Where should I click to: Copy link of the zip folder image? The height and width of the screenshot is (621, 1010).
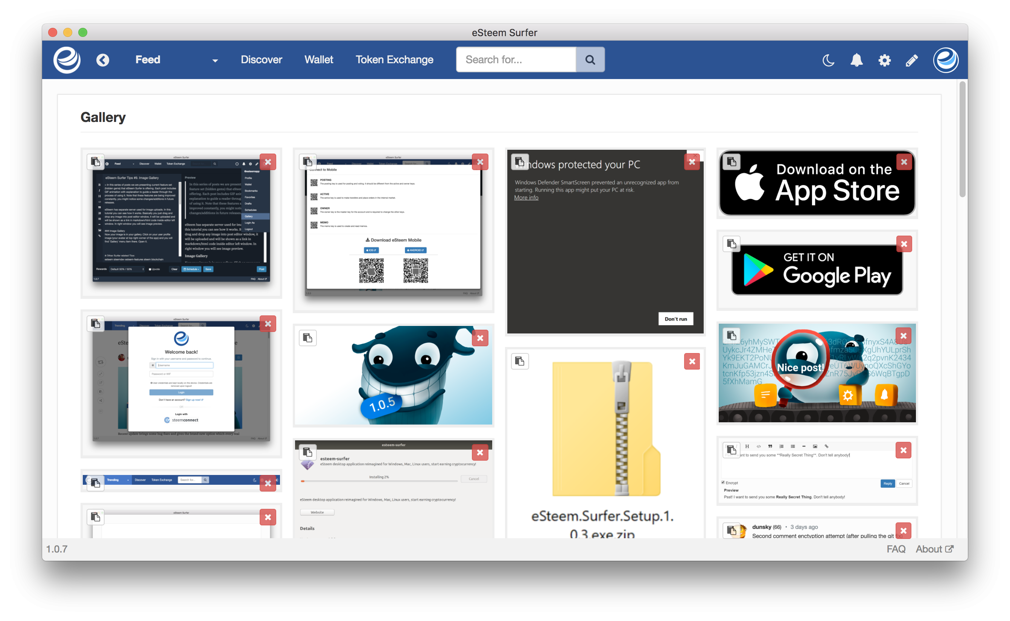(520, 361)
